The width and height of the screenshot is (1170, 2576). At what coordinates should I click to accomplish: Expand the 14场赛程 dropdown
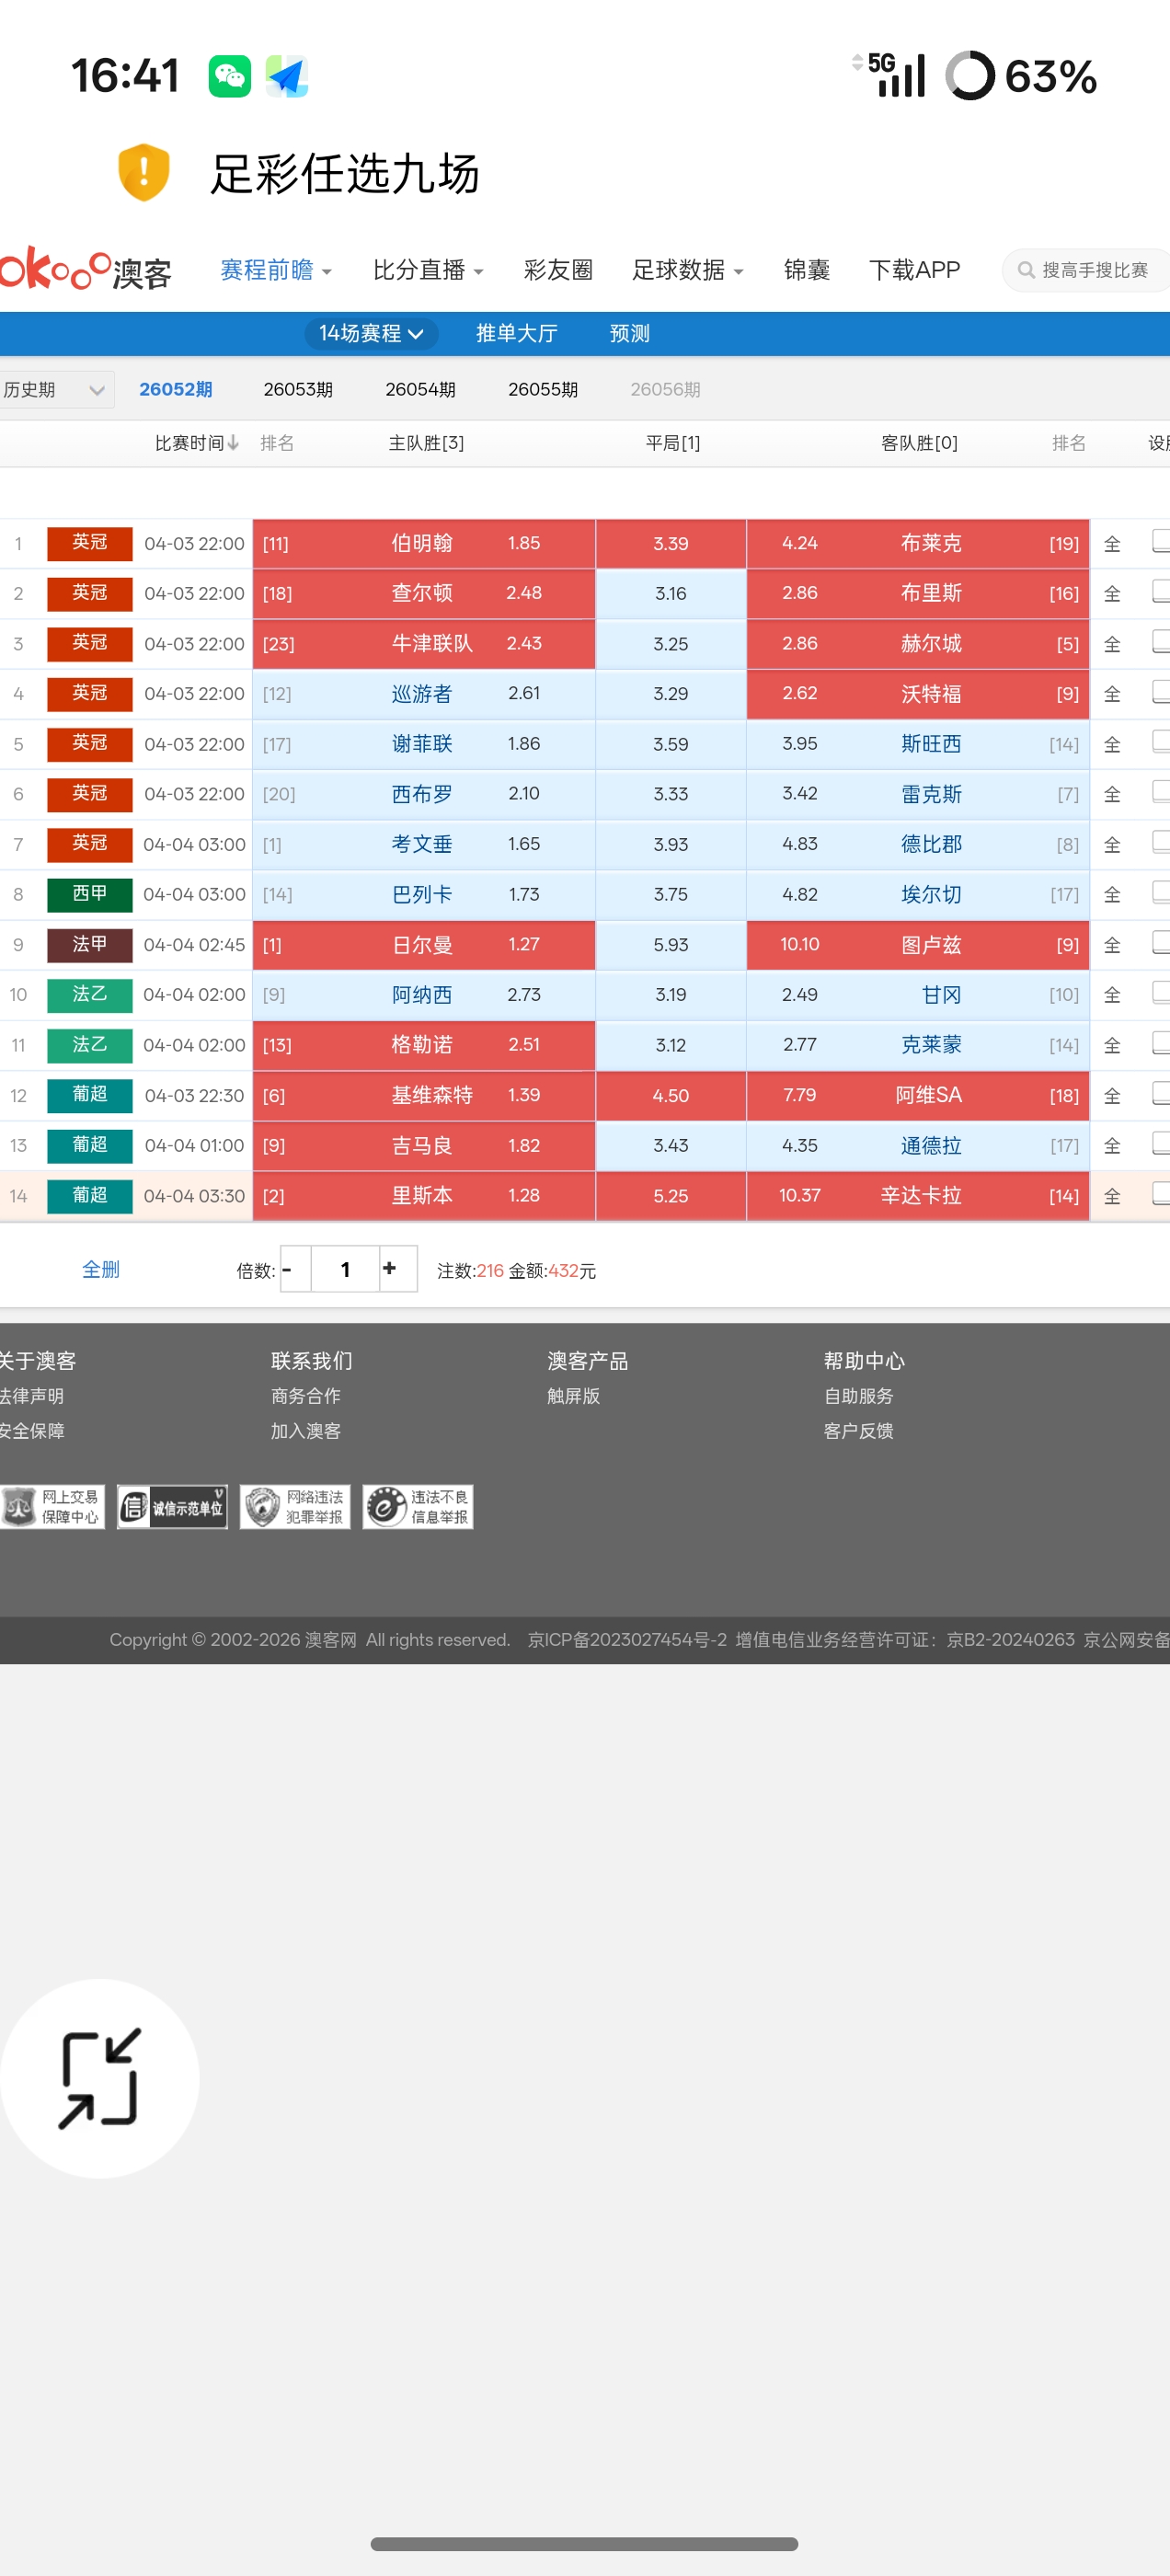pos(371,333)
